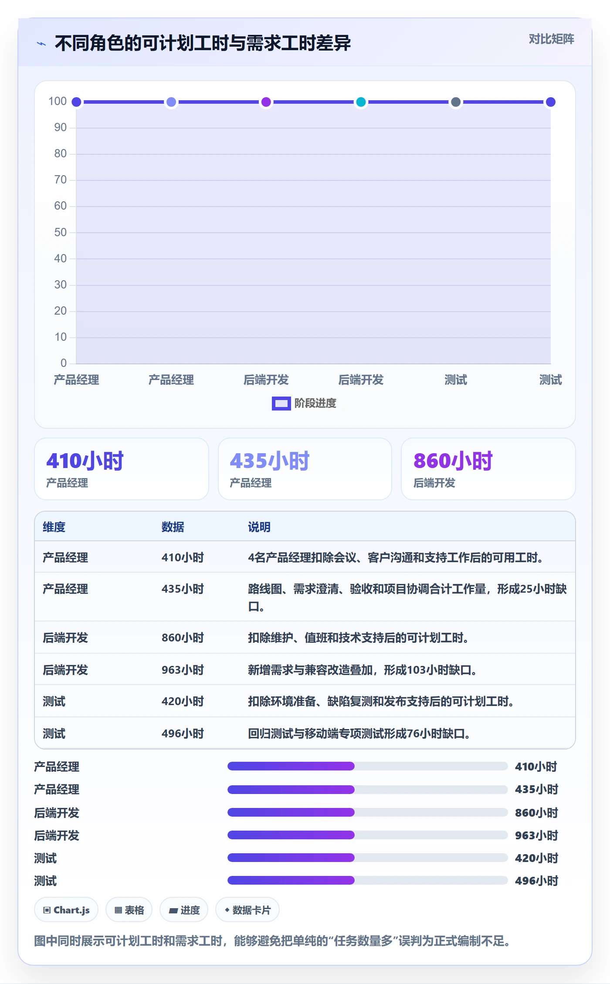Click the footer note about 任务数量多
Viewport: 610px width, 984px height.
(272, 941)
